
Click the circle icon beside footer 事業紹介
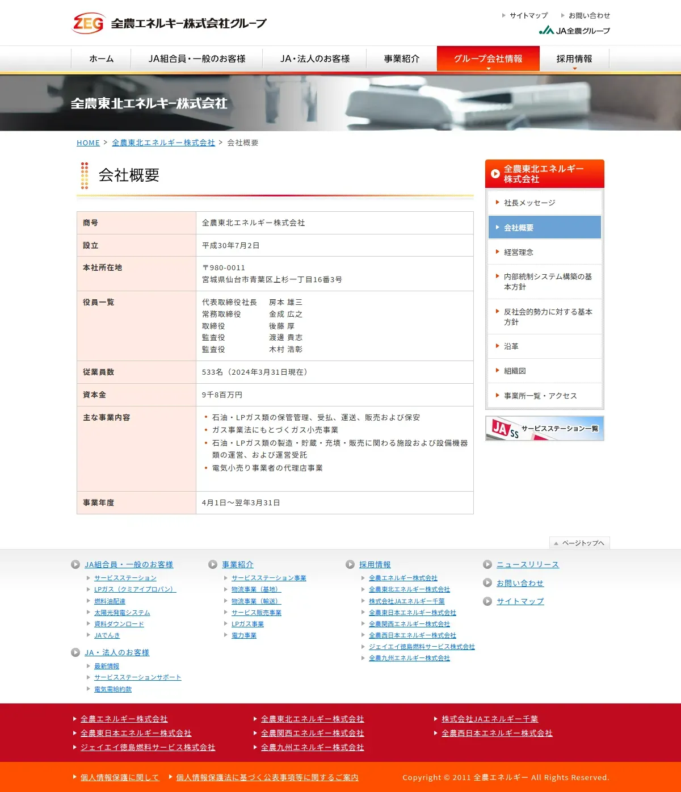213,564
